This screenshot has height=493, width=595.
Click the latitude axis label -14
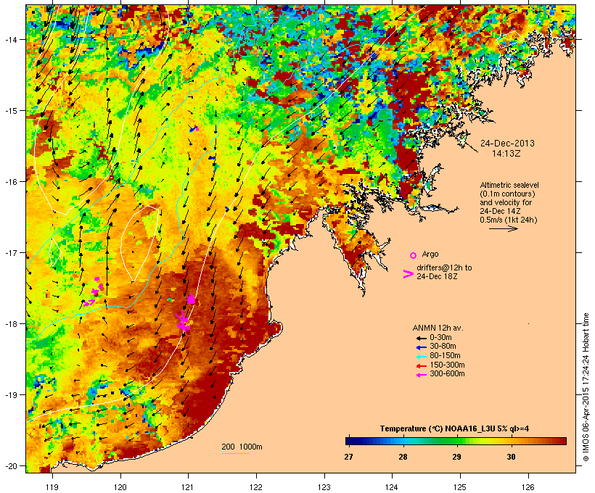(10, 39)
